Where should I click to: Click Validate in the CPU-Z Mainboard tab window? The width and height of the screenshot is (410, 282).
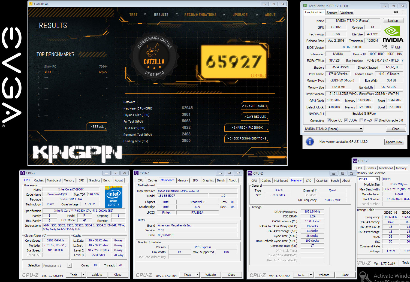click(210, 275)
